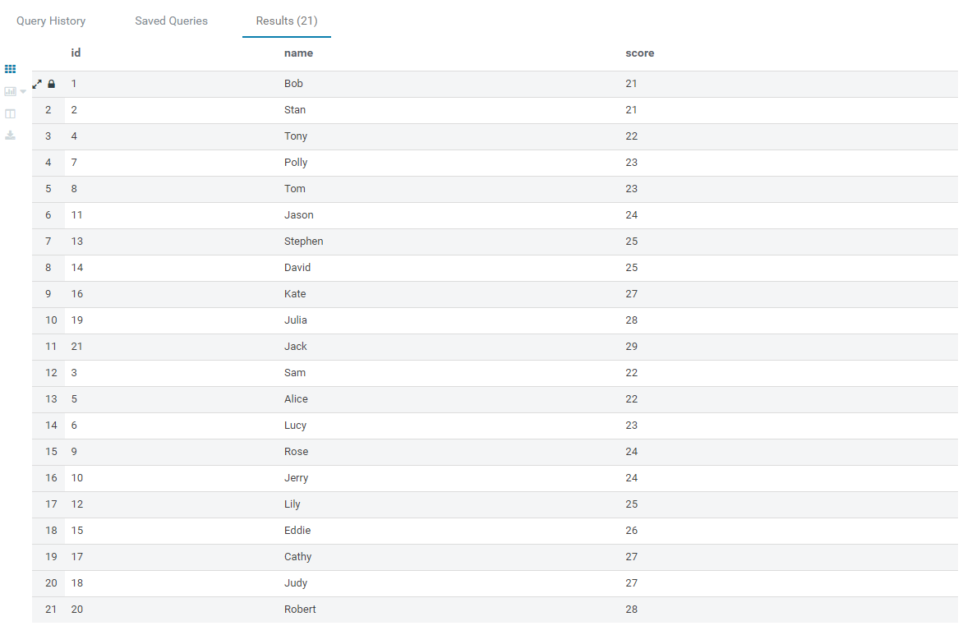Viewport: 972px width, 635px height.
Task: Open the Query History tab
Action: click(51, 21)
